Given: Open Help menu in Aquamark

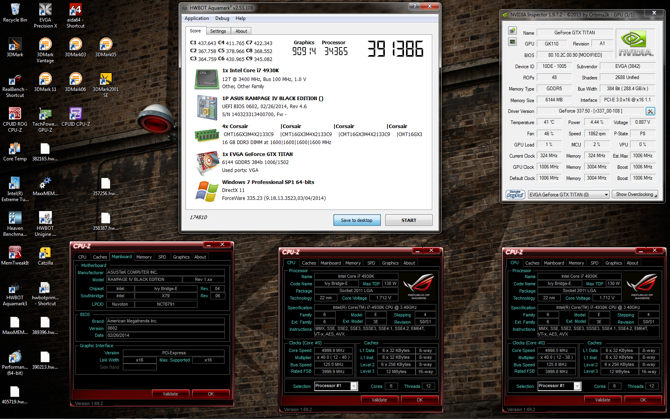Looking at the screenshot, I should pos(240,18).
